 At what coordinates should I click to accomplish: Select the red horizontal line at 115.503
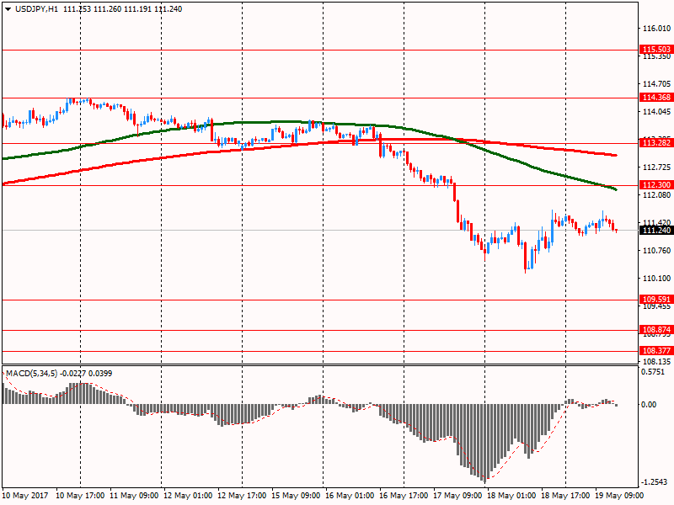[320, 50]
